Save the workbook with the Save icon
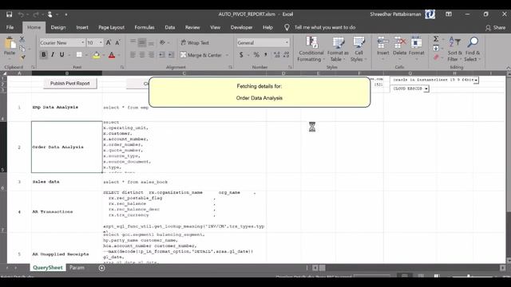The image size is (511, 287). [9, 14]
